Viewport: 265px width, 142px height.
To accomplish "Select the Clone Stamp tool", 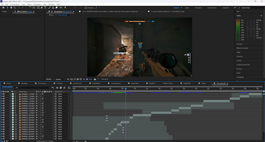I will 53,8.
